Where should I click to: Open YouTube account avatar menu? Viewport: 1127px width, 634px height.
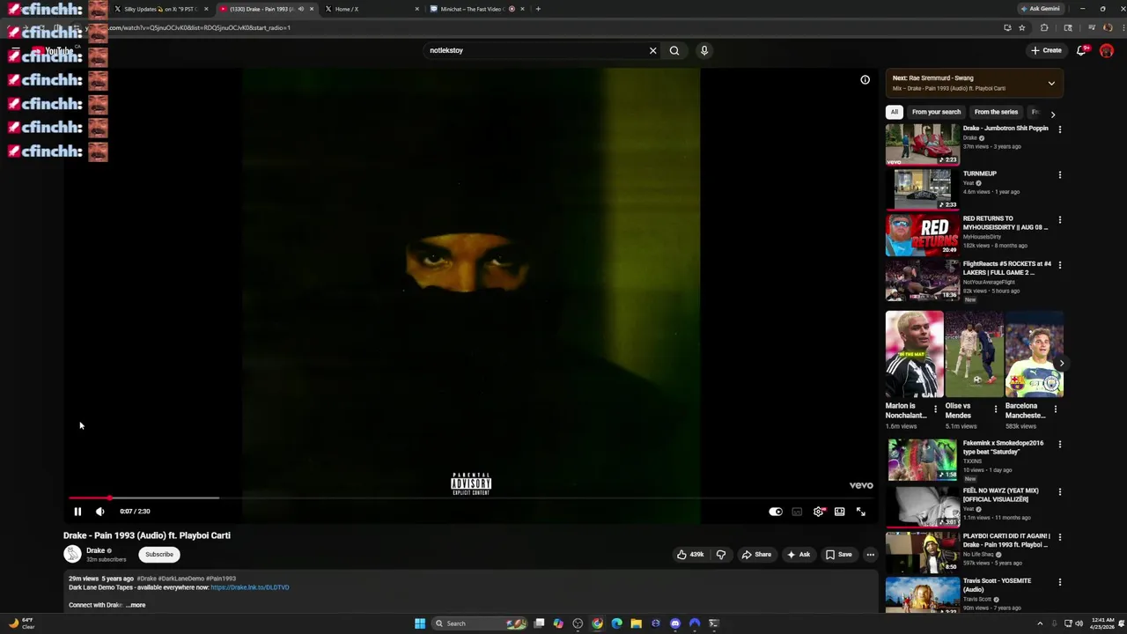point(1107,50)
